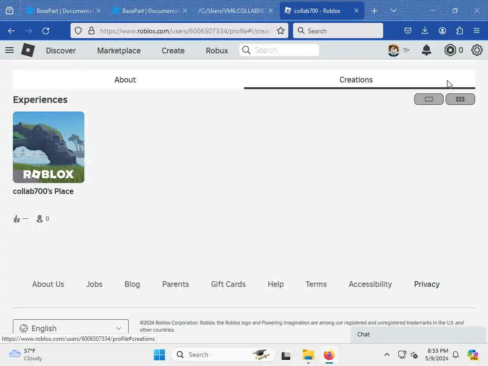488x366 pixels.
Task: Reload the current page
Action: (x=46, y=31)
